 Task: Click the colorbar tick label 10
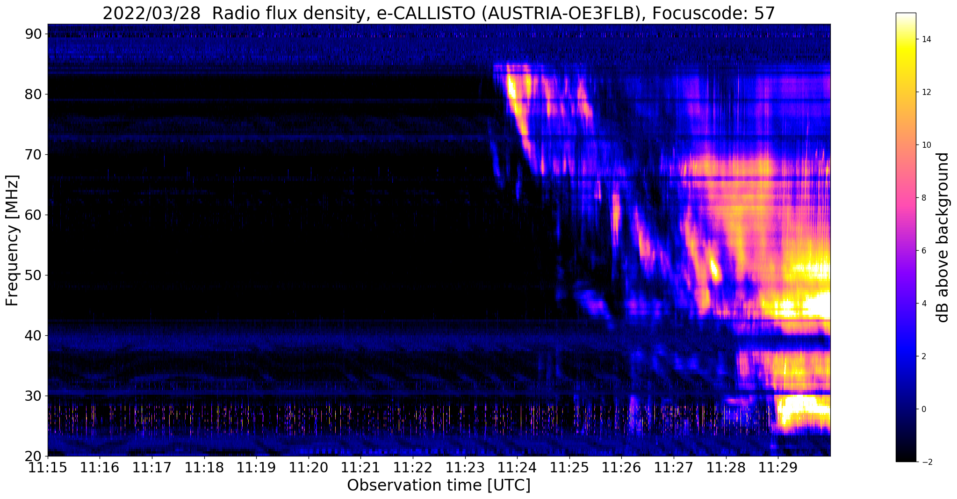click(x=926, y=145)
